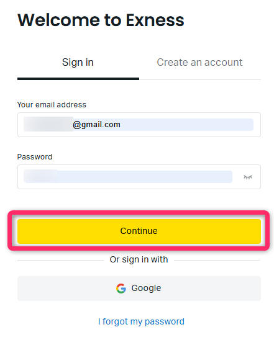Switch to the Sign in tab
274x340 pixels.
coord(78,63)
